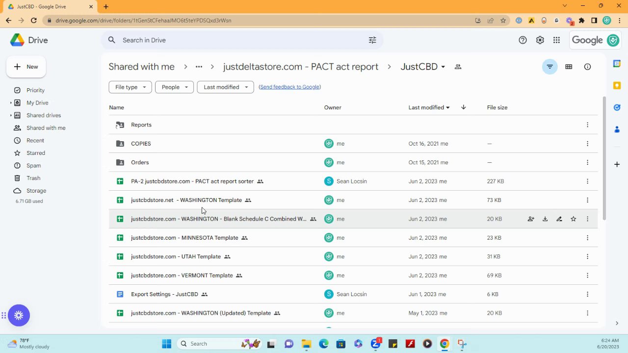Open File type filter dropdown
The height and width of the screenshot is (353, 628).
click(x=130, y=87)
